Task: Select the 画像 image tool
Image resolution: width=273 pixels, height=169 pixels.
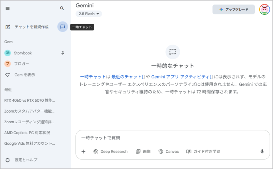Action: pyautogui.click(x=143, y=152)
